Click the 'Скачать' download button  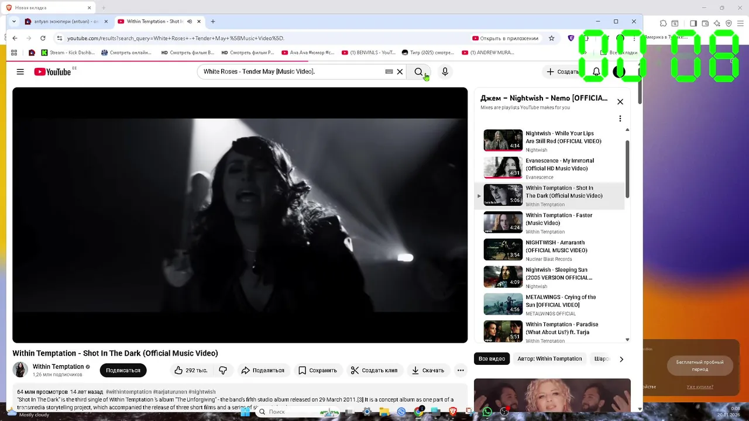pos(428,370)
